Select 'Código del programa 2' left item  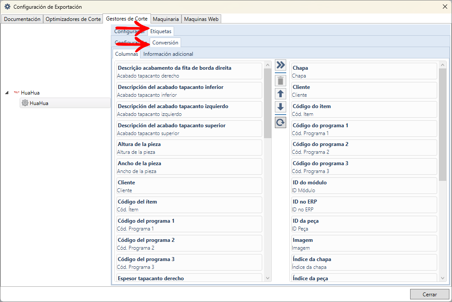point(189,243)
